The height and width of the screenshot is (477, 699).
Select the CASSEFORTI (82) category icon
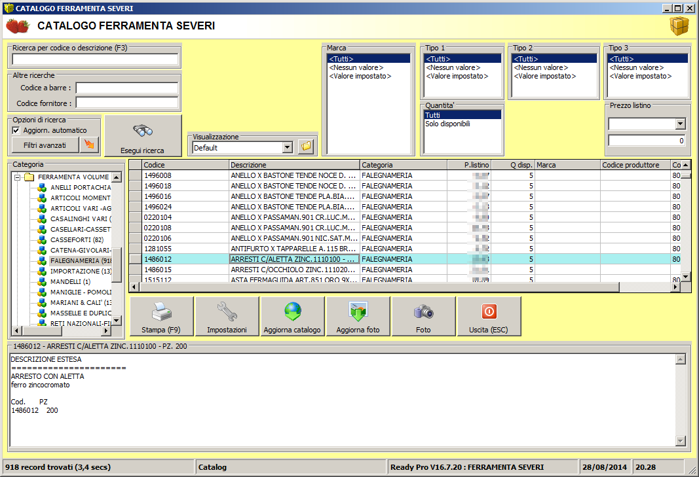(x=42, y=239)
